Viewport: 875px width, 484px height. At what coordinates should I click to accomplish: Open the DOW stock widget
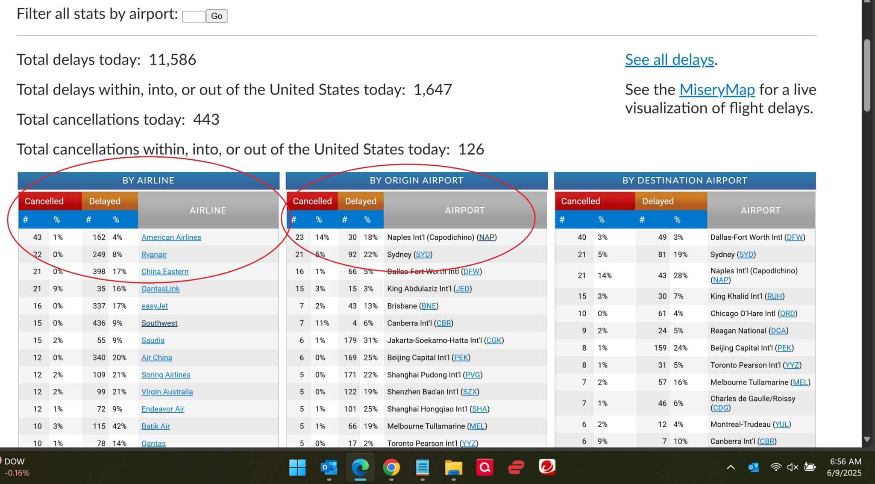point(16,467)
